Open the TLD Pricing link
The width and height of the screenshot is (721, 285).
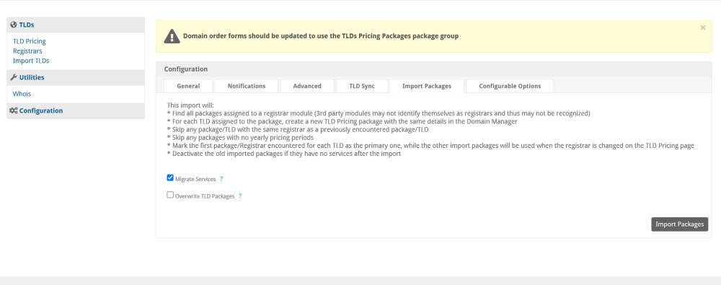tap(30, 41)
